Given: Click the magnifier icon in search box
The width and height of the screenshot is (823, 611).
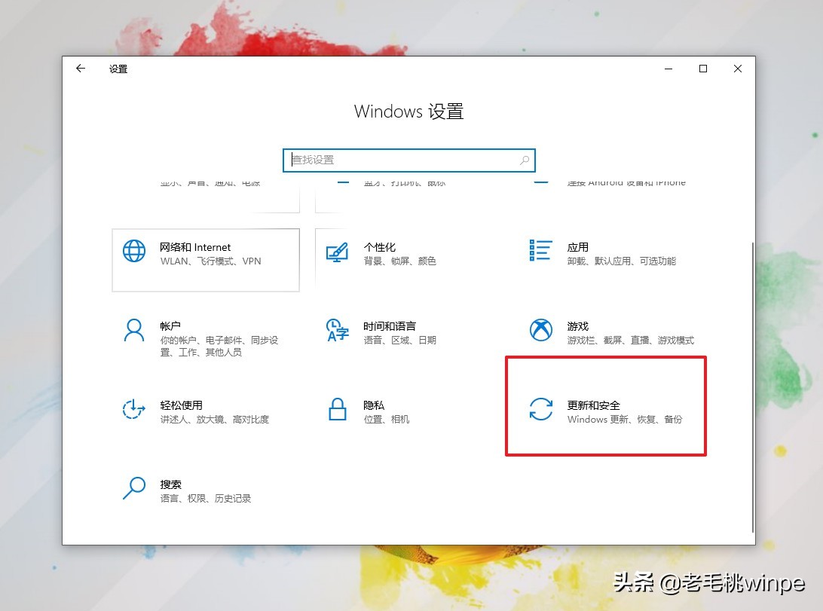Looking at the screenshot, I should pyautogui.click(x=525, y=160).
